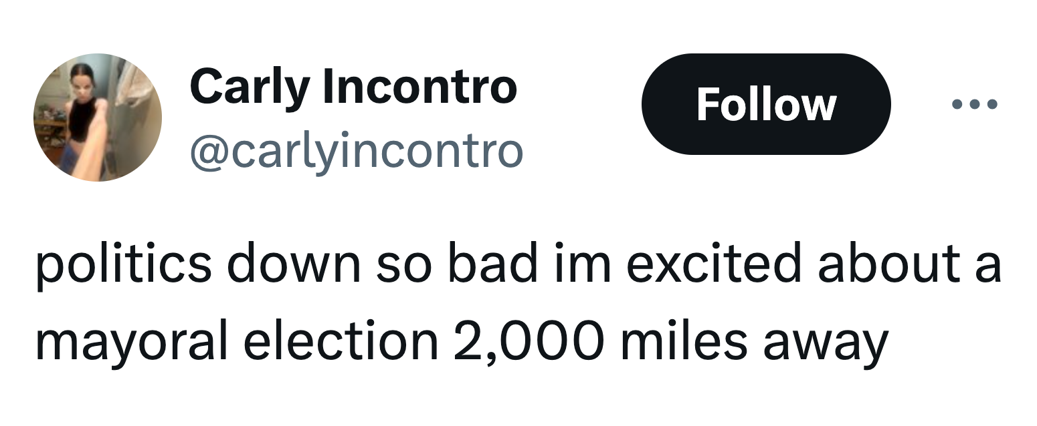Open the three-dot more options menu

tap(974, 104)
